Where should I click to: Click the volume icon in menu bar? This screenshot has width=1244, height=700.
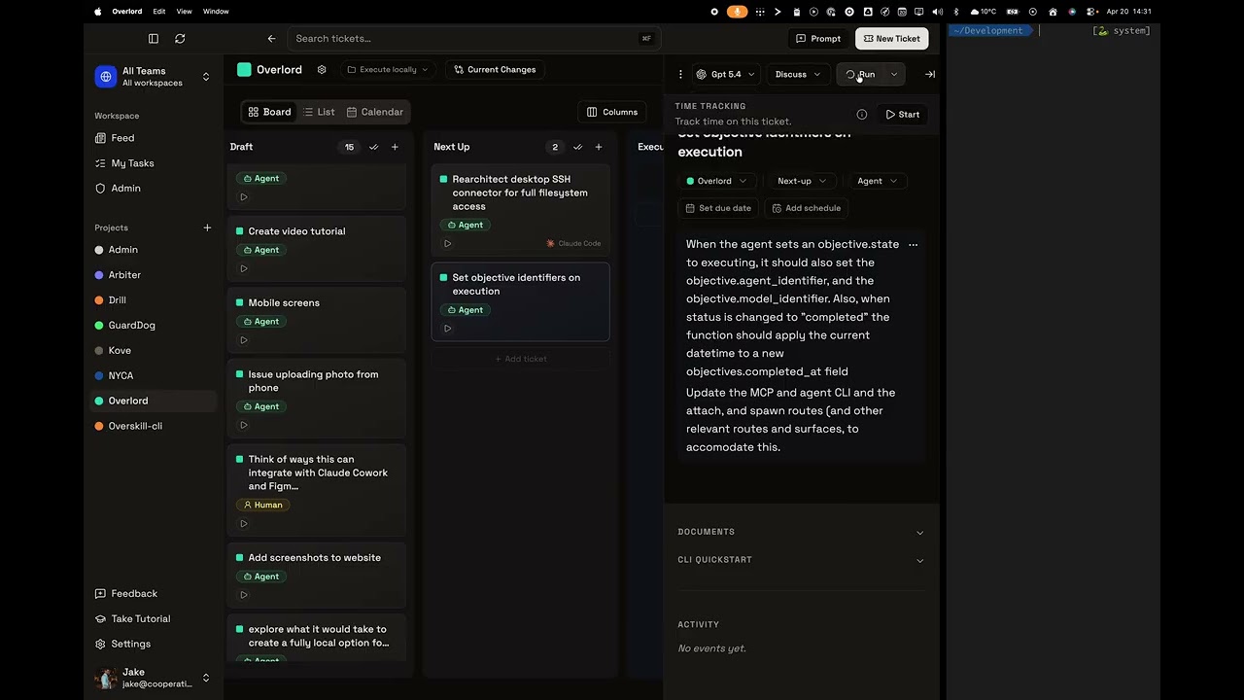(937, 12)
